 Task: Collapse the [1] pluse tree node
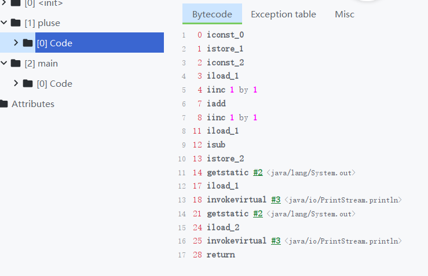4,23
